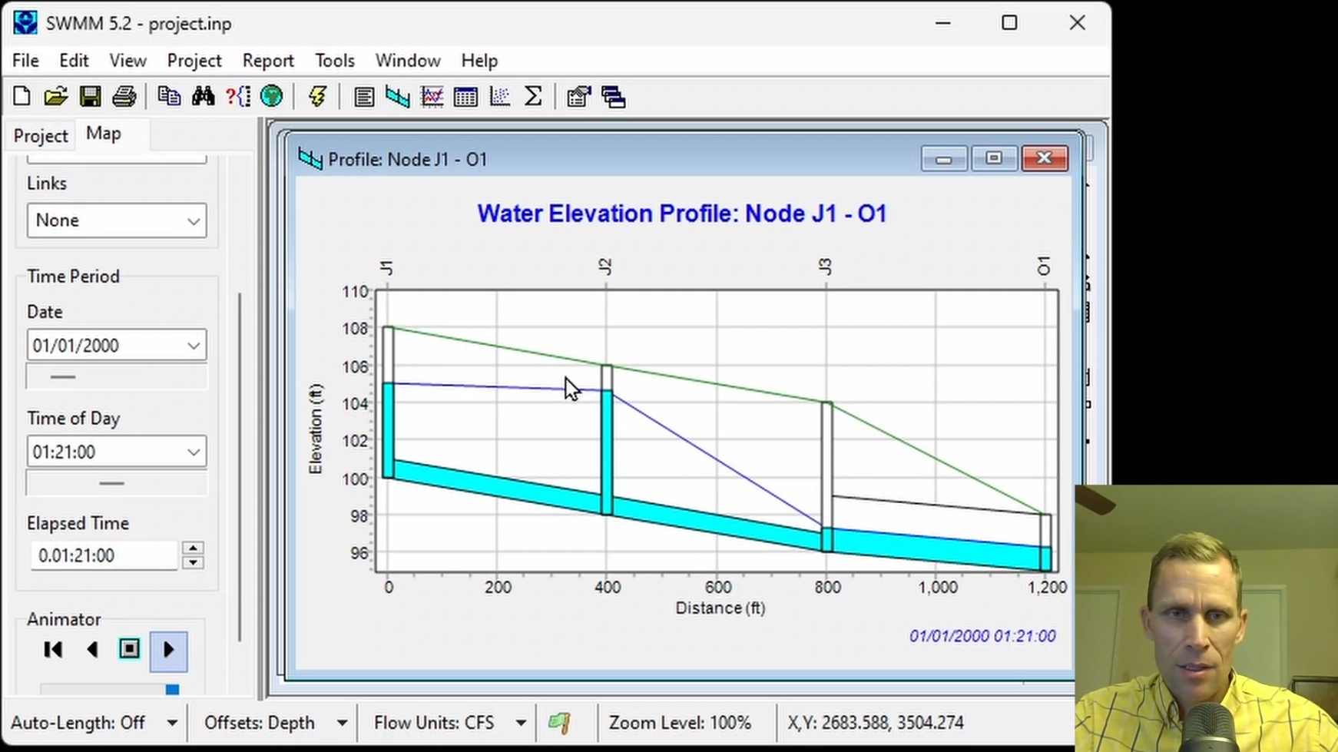Maximize the Profile: Node J1 - O1 window
The height and width of the screenshot is (752, 1338).
993,158
